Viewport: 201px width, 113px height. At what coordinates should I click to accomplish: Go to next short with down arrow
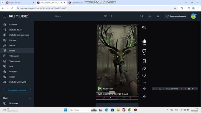point(144,96)
